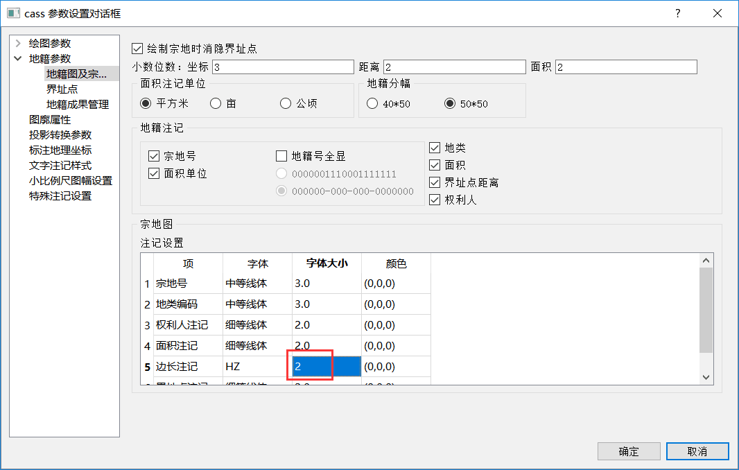Click the 边长注记 font size edit field
Viewport: 739px width, 470px height.
pos(327,367)
